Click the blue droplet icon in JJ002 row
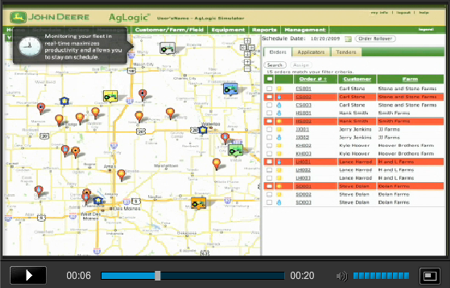 (x=279, y=137)
